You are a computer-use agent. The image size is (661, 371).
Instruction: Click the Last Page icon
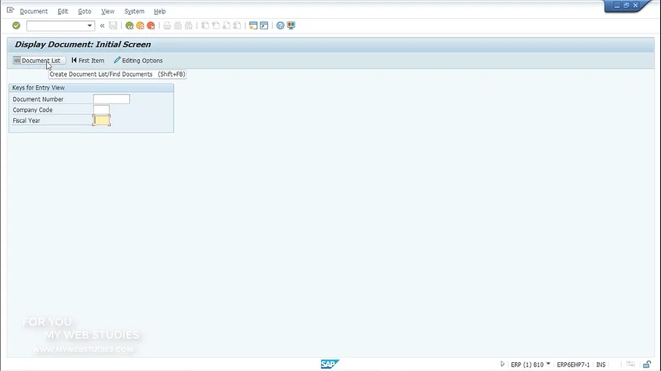[x=237, y=26]
